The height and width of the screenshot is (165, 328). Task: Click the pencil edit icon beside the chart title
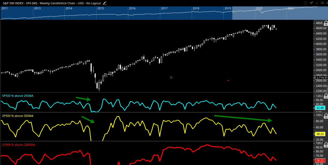[x=105, y=3]
